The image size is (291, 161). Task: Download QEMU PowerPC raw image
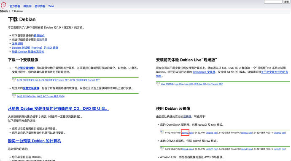coord(251,149)
